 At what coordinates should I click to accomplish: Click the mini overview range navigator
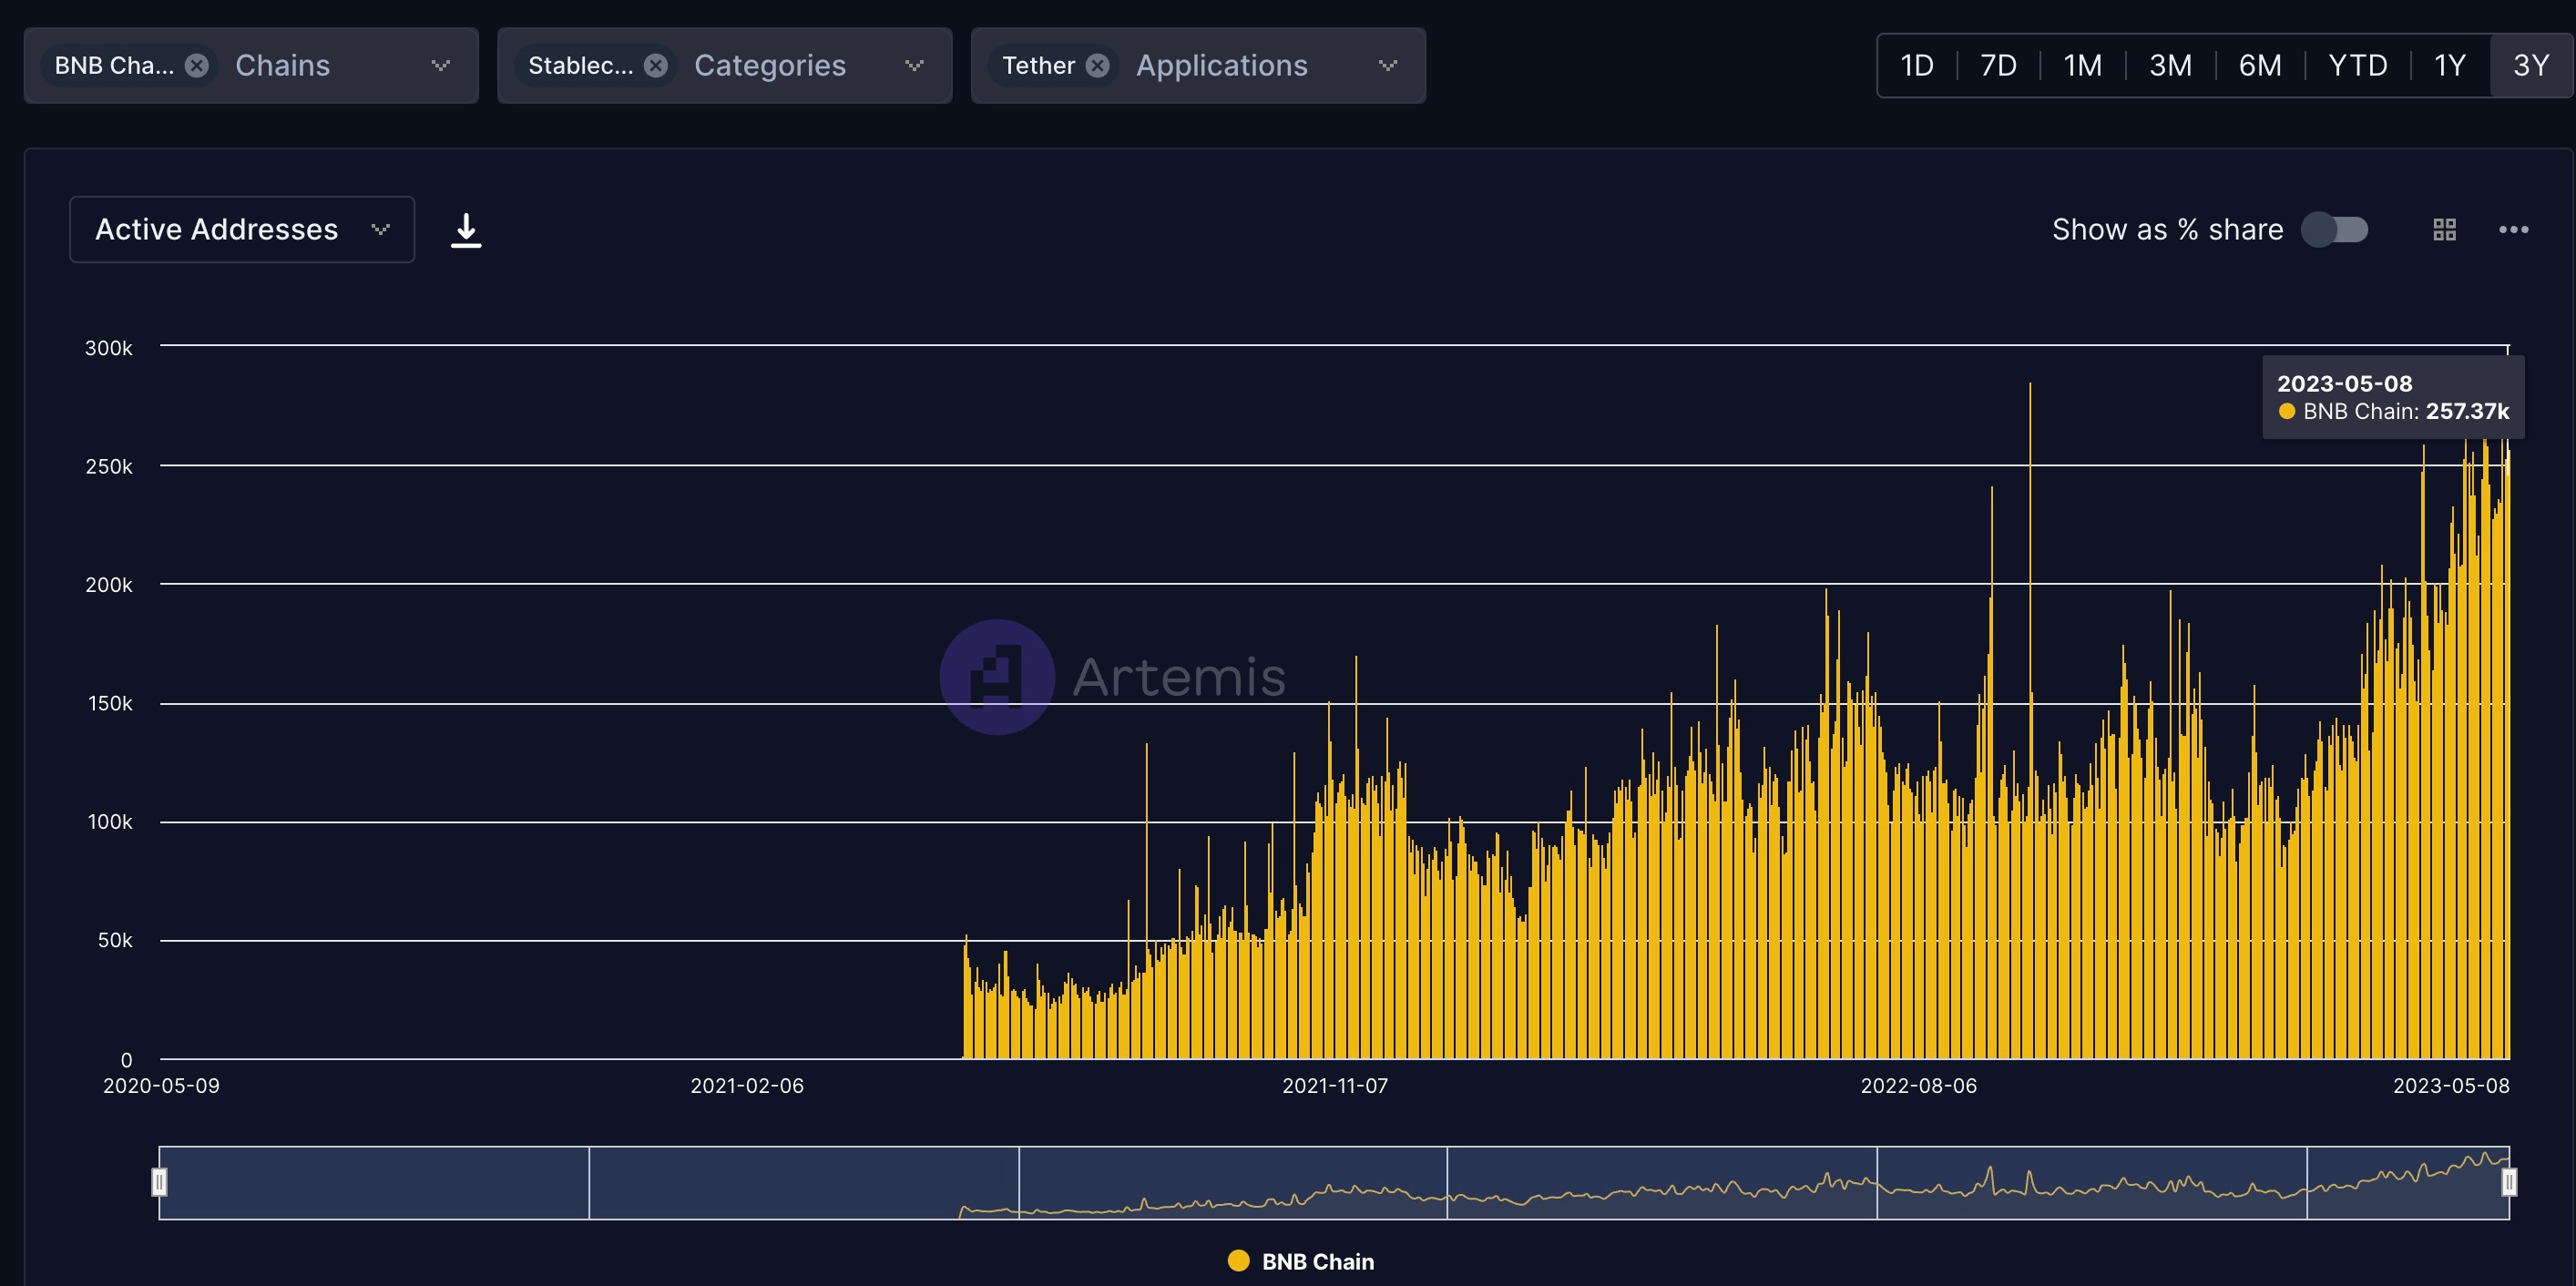[x=1334, y=1182]
